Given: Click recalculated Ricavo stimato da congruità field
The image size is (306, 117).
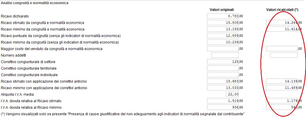Looking at the screenshot, I should tap(282, 23).
